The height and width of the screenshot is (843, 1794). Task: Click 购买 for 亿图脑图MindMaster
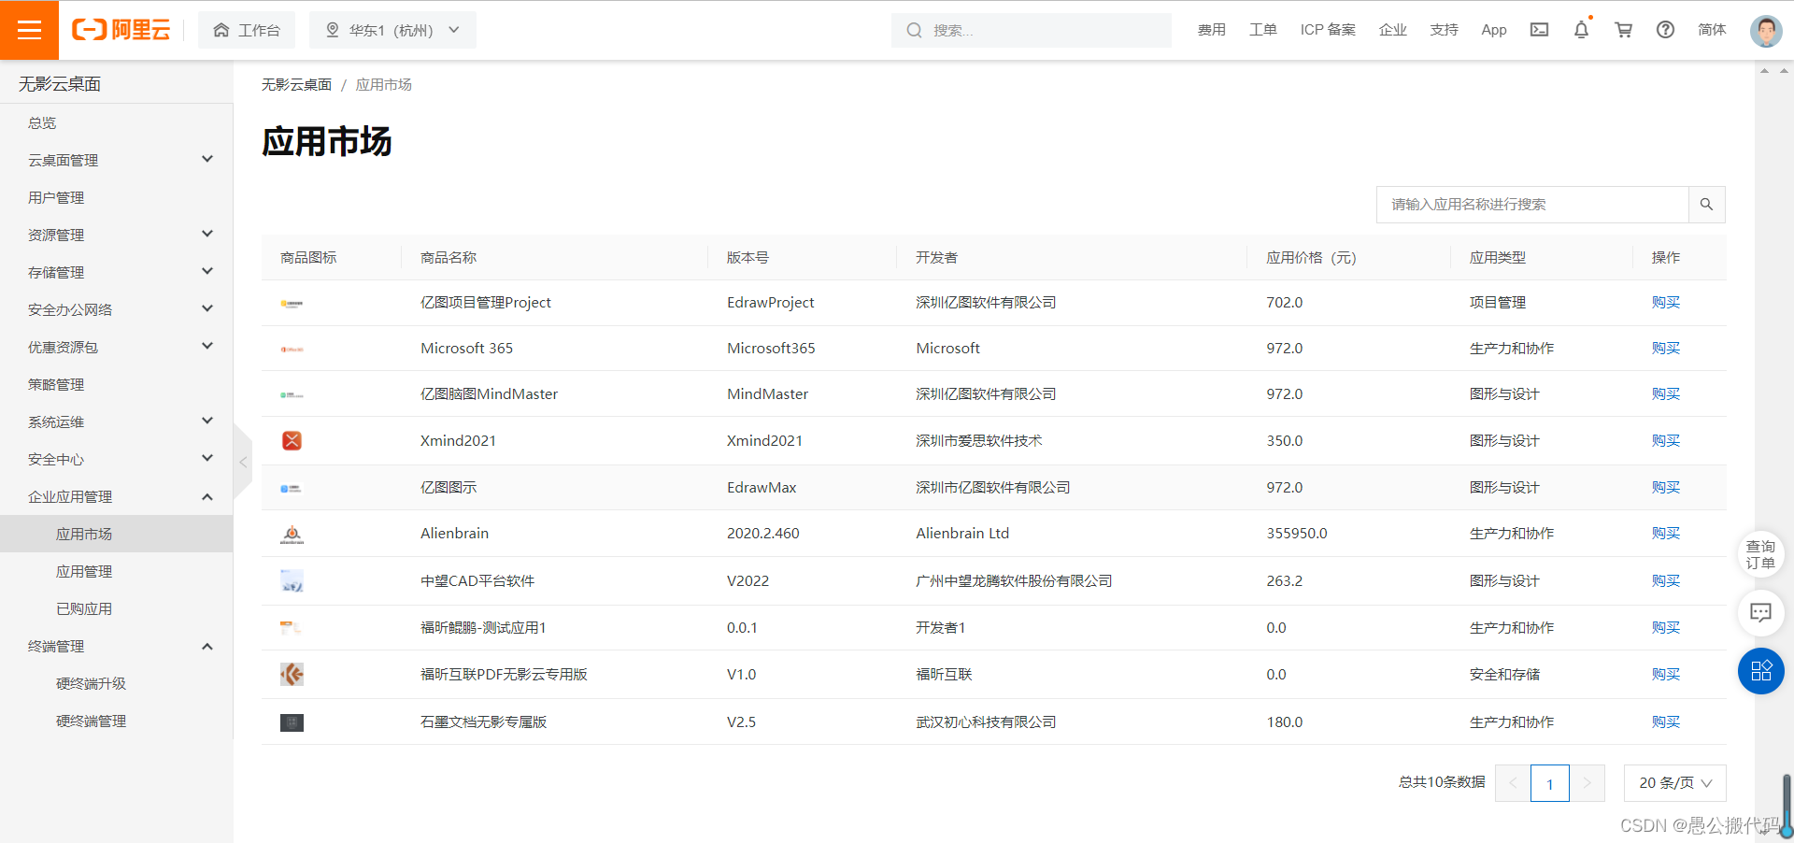1665,394
